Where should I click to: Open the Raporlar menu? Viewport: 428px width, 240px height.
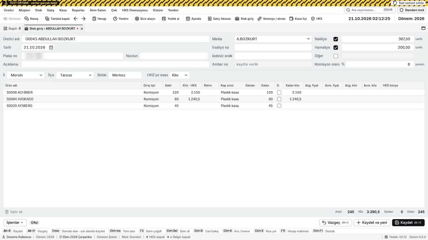tap(78, 10)
